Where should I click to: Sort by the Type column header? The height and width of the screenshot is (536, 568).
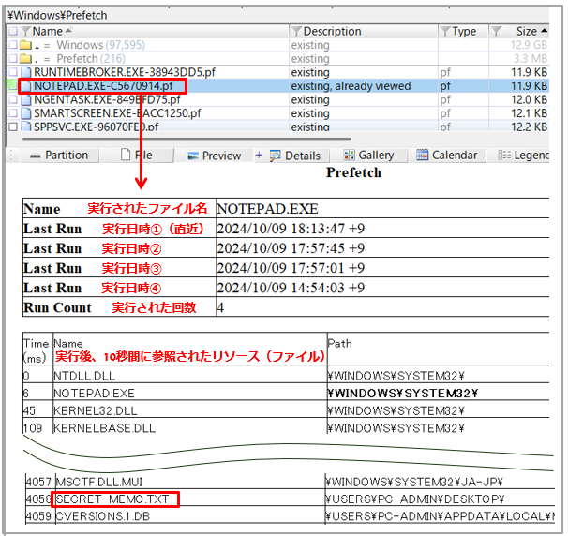[x=464, y=32]
